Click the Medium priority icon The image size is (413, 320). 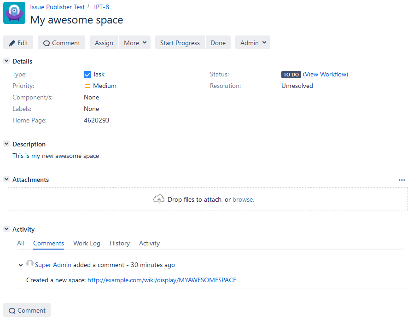tap(87, 86)
